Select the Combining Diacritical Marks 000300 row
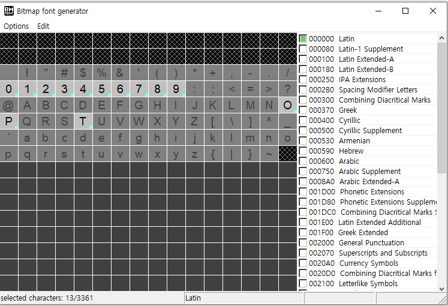This screenshot has height=306, width=448. [368, 100]
